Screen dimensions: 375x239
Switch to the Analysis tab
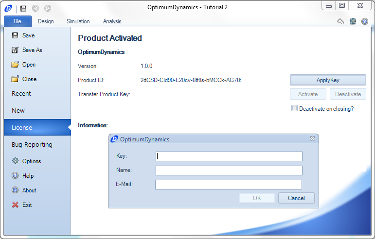pos(112,21)
